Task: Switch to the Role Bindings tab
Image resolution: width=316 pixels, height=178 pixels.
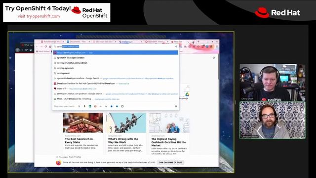Action: 52,42
